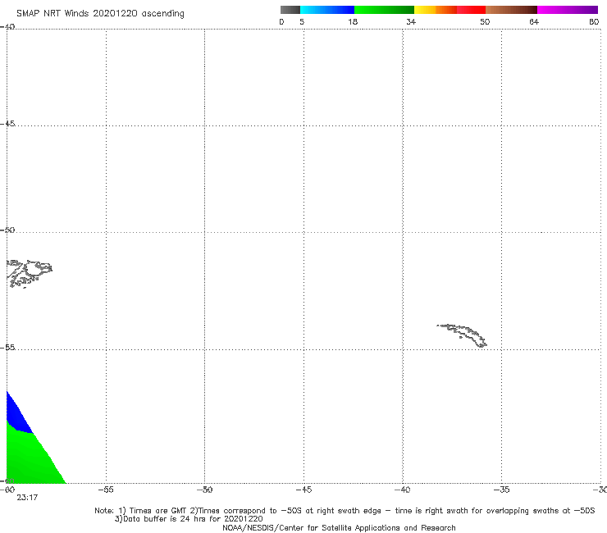This screenshot has width=607, height=533.
Task: Click the longitude label '-55' on bottom axis
Action: [106, 490]
